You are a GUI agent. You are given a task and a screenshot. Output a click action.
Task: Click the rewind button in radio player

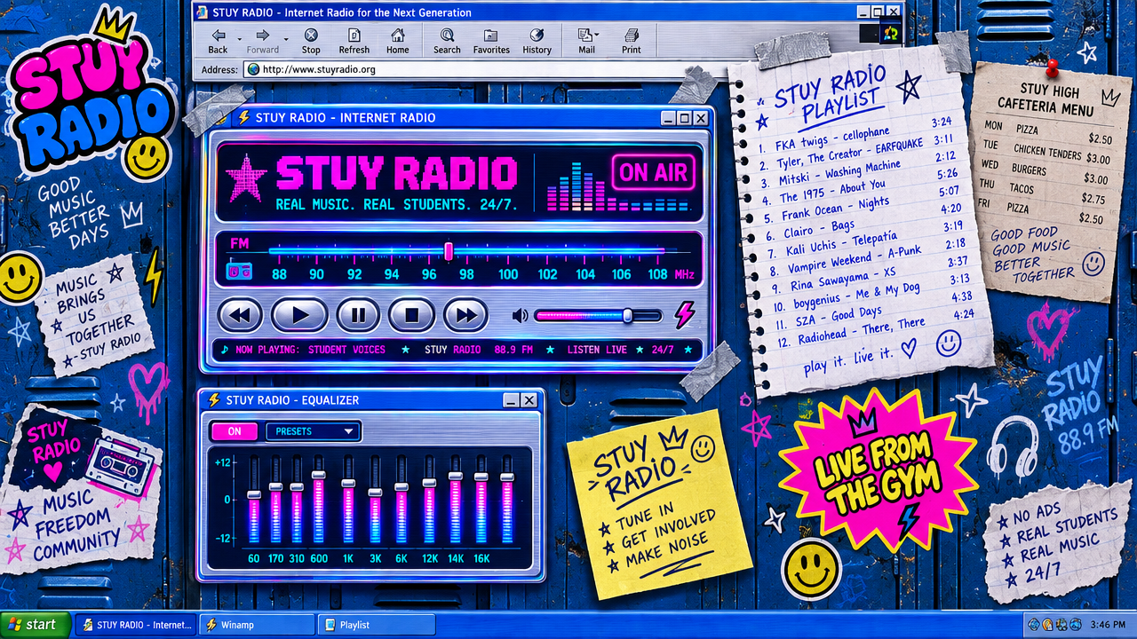[x=241, y=314]
